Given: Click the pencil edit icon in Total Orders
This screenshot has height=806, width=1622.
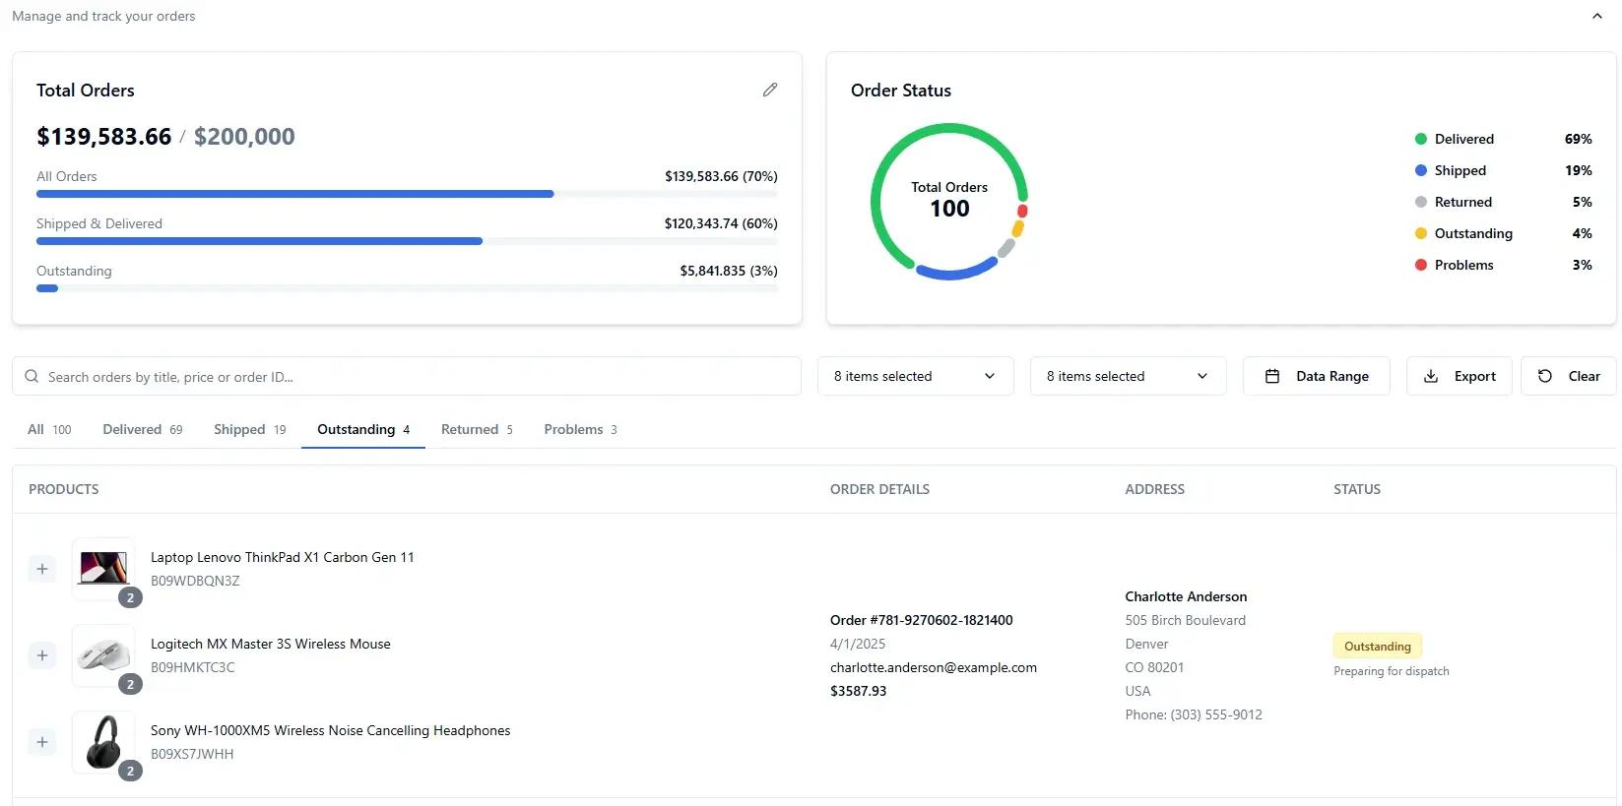Looking at the screenshot, I should point(770,90).
